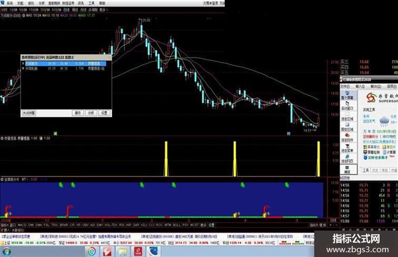
Task: Open 输入 menu in capture tool
Action: click(x=360, y=87)
